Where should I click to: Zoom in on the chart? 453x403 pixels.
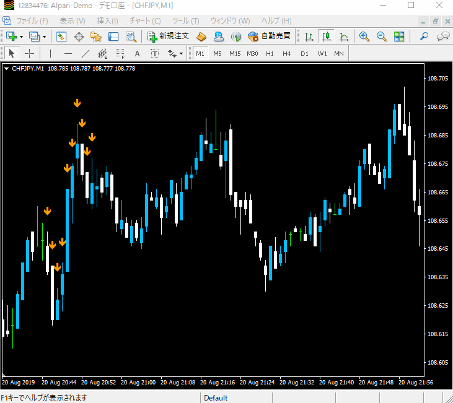point(364,37)
